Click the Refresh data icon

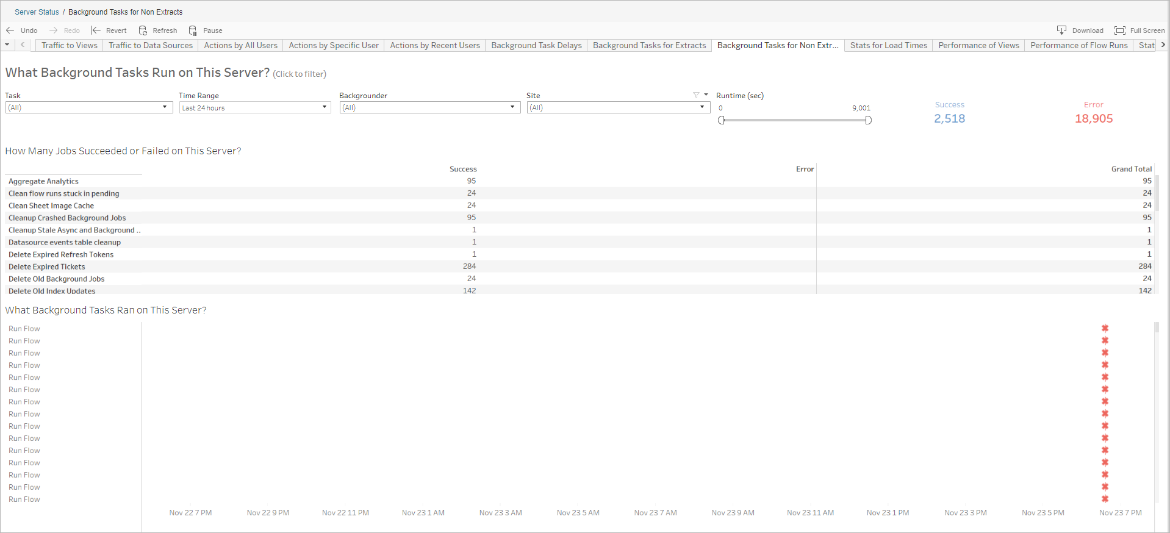click(143, 30)
